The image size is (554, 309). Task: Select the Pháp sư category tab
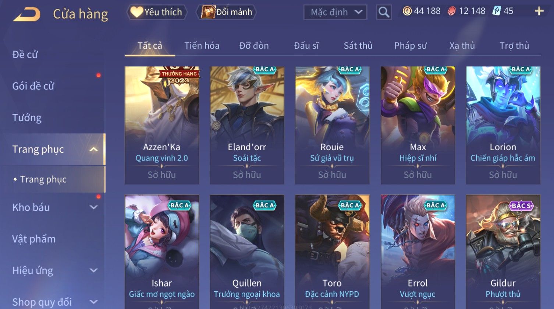tap(410, 46)
